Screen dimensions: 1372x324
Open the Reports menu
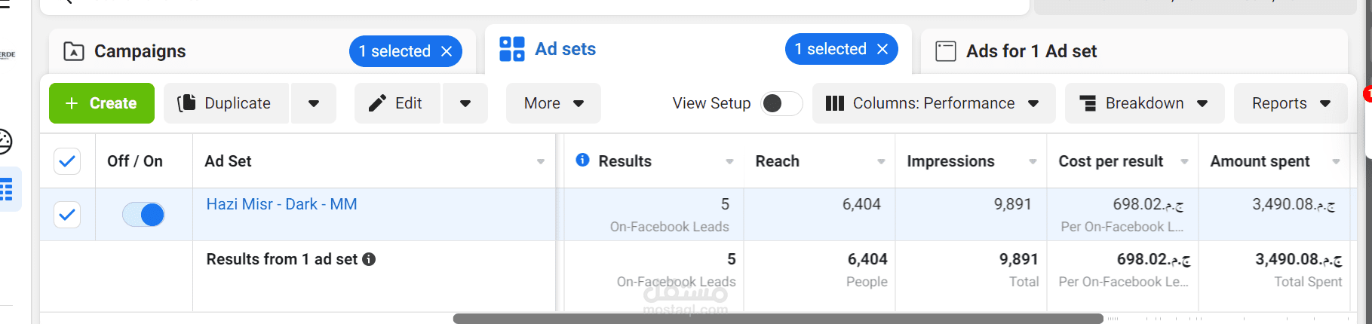click(x=1291, y=103)
